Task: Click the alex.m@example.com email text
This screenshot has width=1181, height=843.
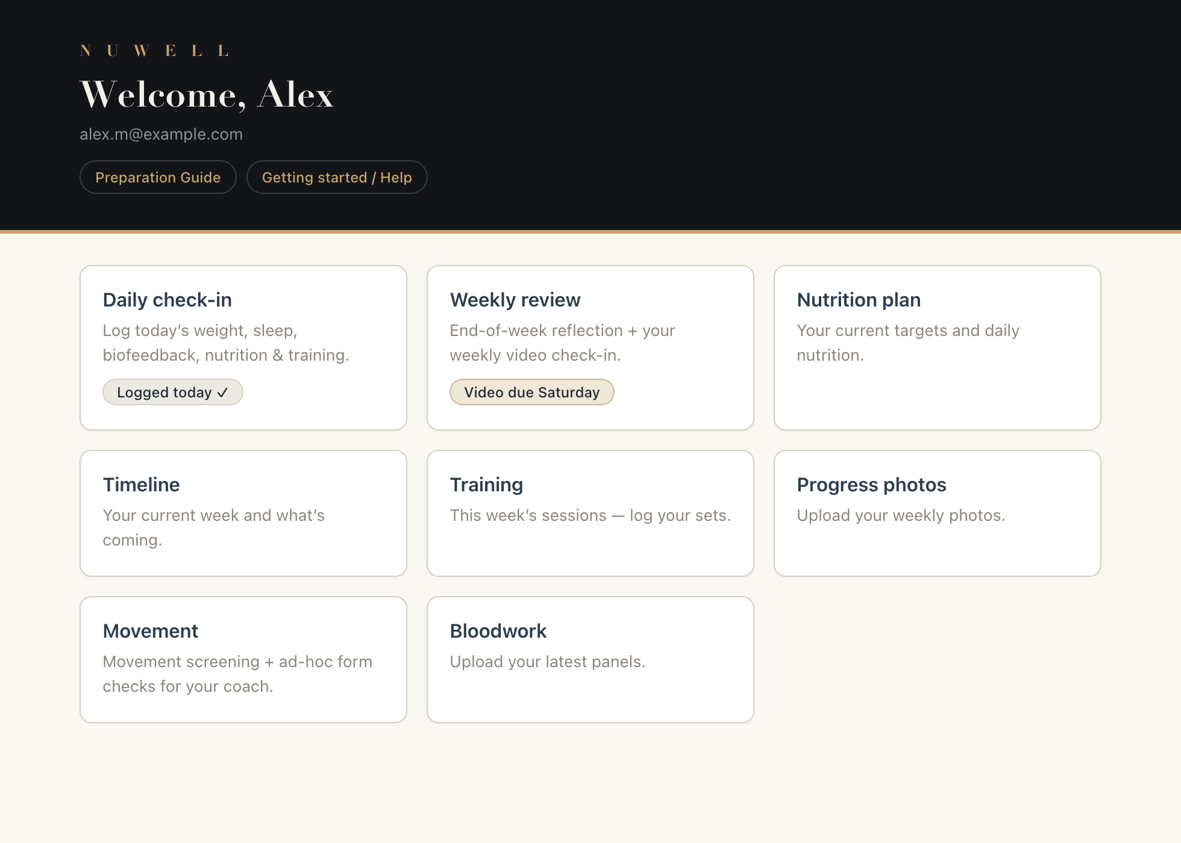Action: click(161, 134)
